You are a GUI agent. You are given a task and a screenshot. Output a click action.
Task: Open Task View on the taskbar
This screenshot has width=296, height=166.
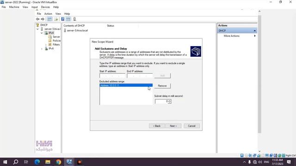click(x=26, y=162)
